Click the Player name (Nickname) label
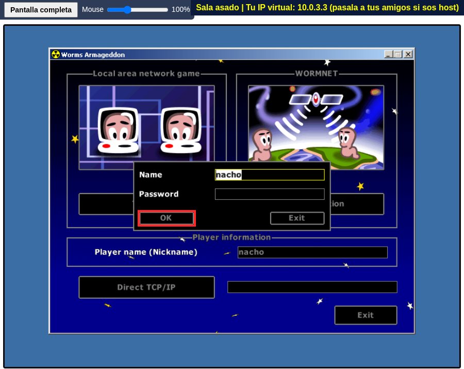 (146, 252)
